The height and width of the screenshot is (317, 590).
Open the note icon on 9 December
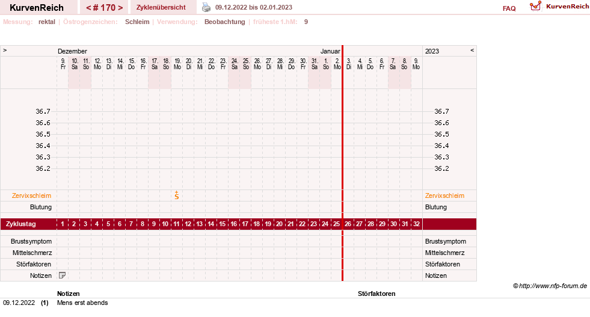click(63, 275)
